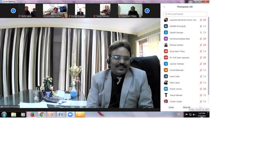Click Divya Rani Tirkey camera icon

coord(204,52)
